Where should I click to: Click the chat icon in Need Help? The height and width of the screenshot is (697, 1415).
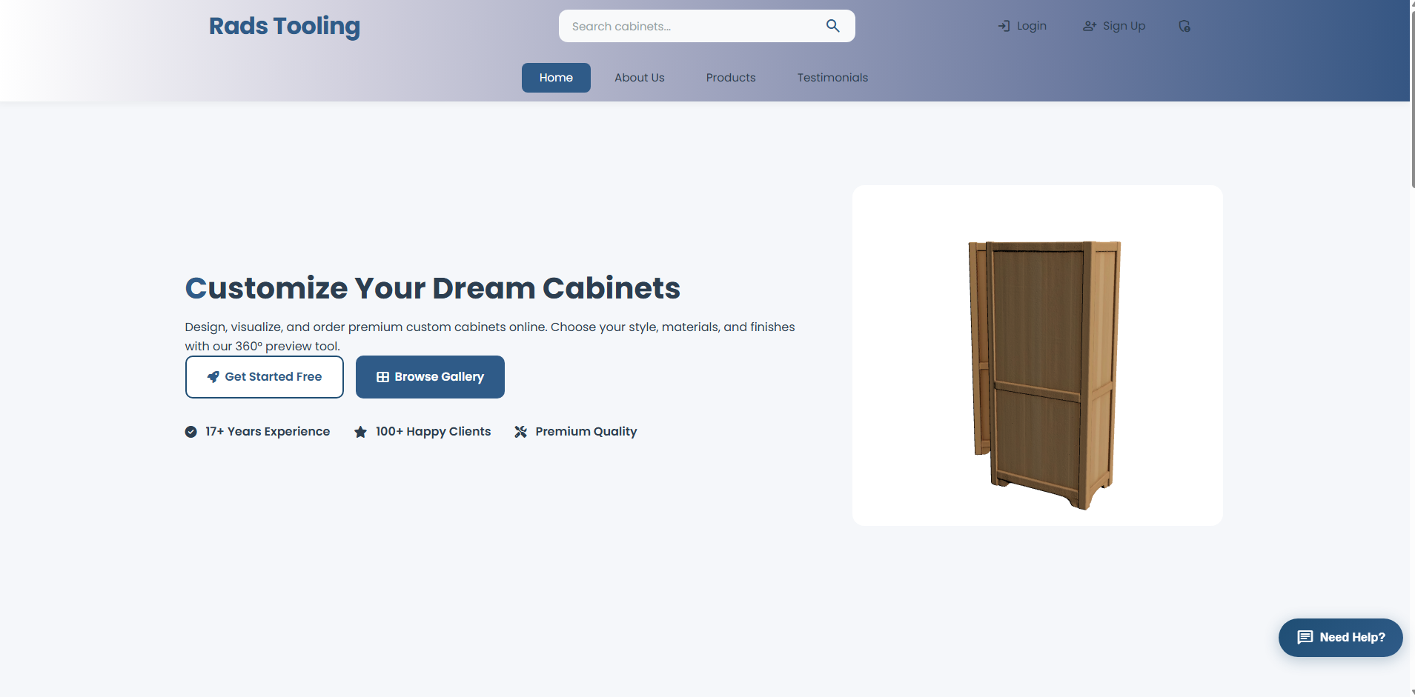(1305, 637)
